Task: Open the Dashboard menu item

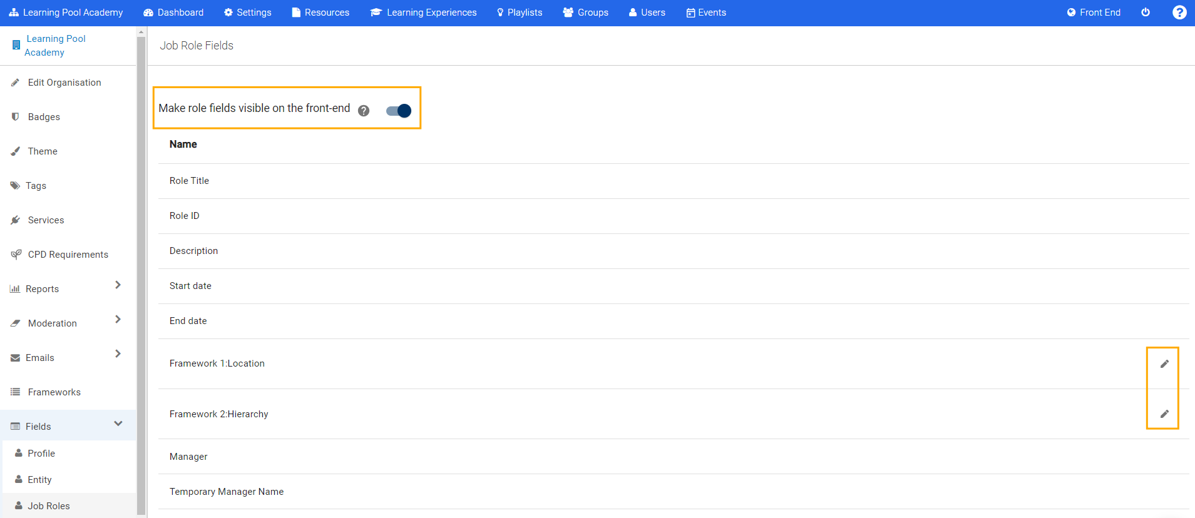Action: coord(173,13)
